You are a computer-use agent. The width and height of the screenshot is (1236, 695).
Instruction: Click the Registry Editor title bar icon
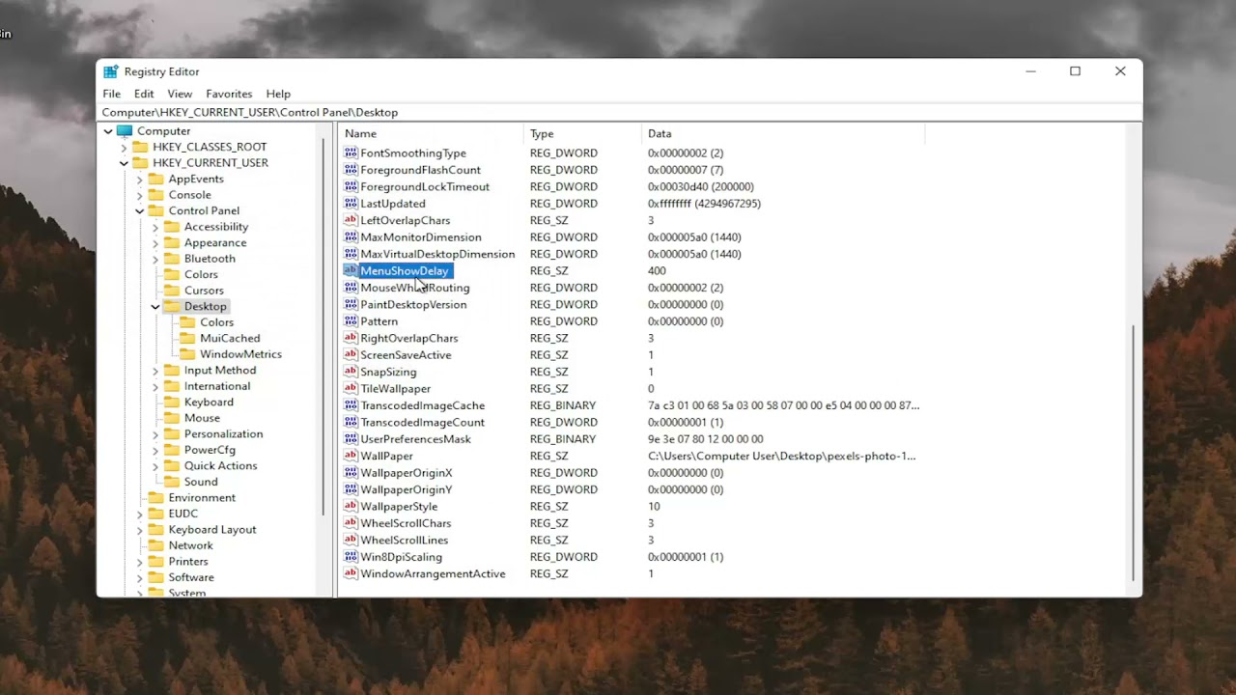coord(111,71)
